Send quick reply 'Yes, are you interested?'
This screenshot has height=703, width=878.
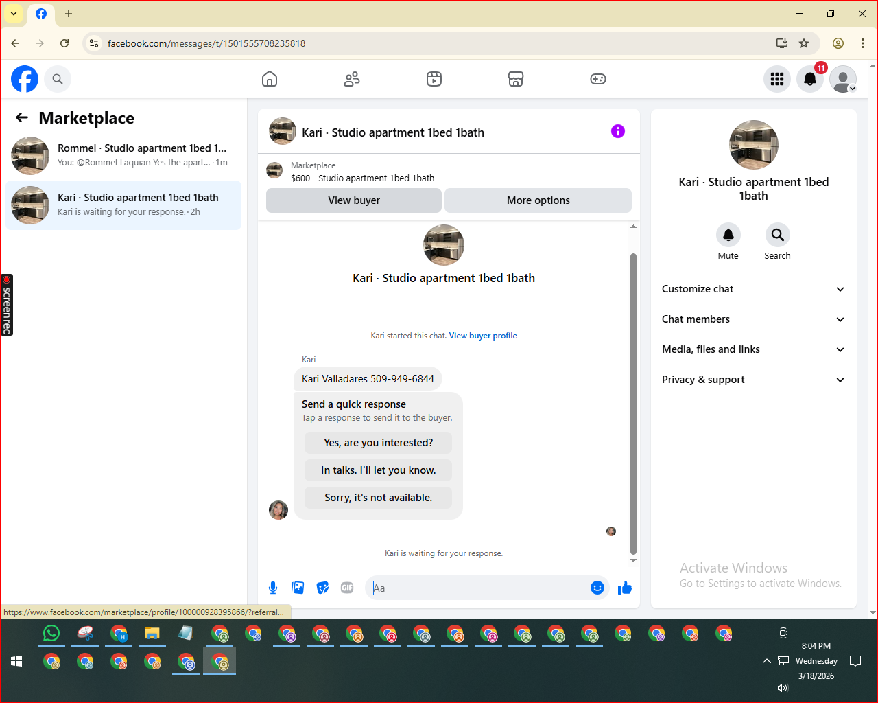tap(379, 443)
